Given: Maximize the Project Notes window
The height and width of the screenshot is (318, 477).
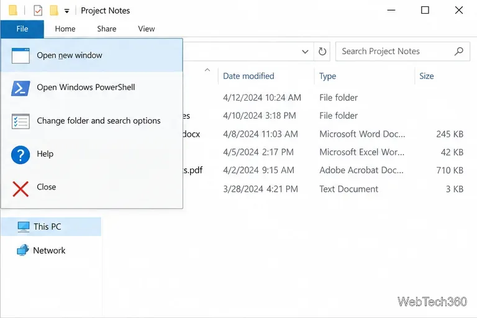Looking at the screenshot, I should [x=425, y=10].
